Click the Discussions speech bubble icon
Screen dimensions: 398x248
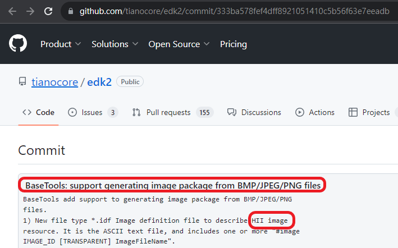tap(232, 112)
